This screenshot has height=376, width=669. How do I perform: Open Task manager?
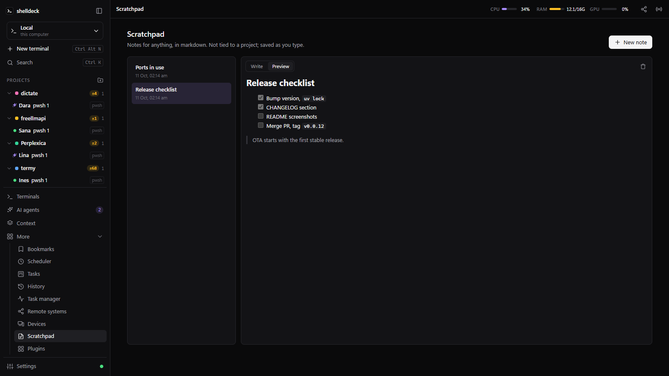tap(60, 299)
